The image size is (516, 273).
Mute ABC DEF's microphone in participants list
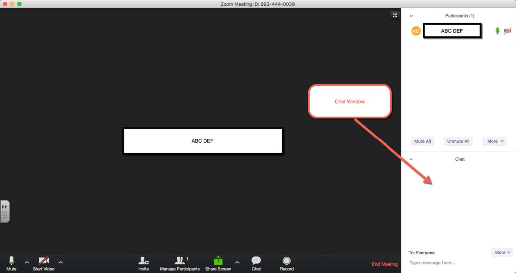[497, 30]
